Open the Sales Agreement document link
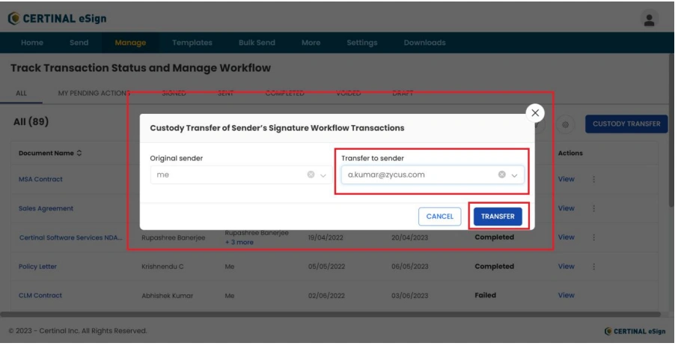This screenshot has width=681, height=346. [x=46, y=209]
